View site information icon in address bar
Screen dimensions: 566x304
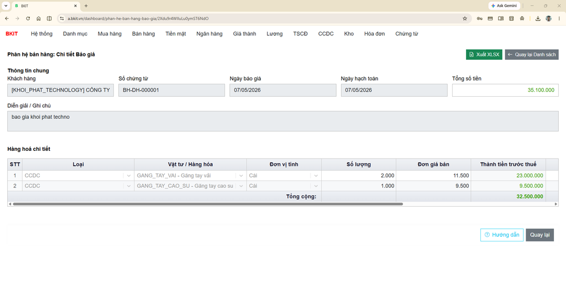click(62, 18)
